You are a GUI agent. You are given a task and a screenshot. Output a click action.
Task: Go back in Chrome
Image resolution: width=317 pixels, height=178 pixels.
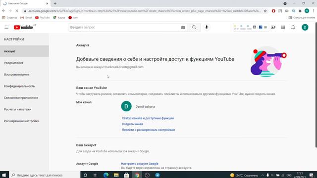click(3, 11)
